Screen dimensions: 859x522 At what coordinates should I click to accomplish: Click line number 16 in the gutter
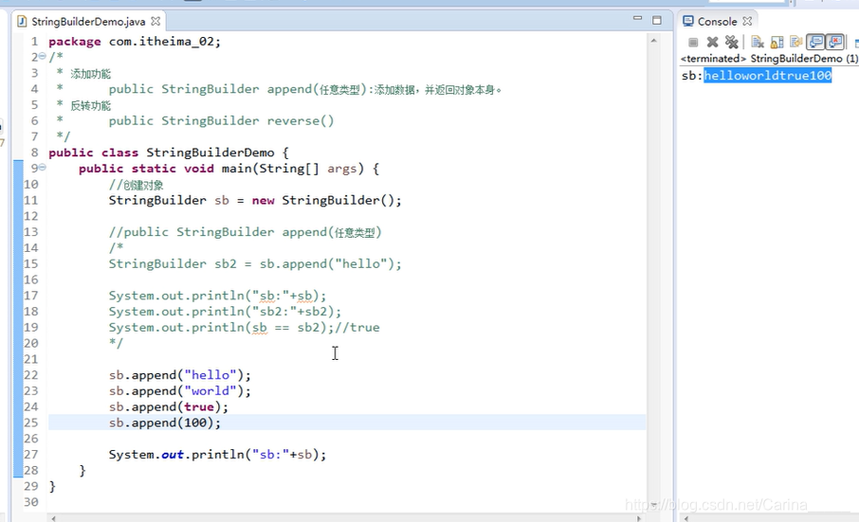click(x=31, y=279)
